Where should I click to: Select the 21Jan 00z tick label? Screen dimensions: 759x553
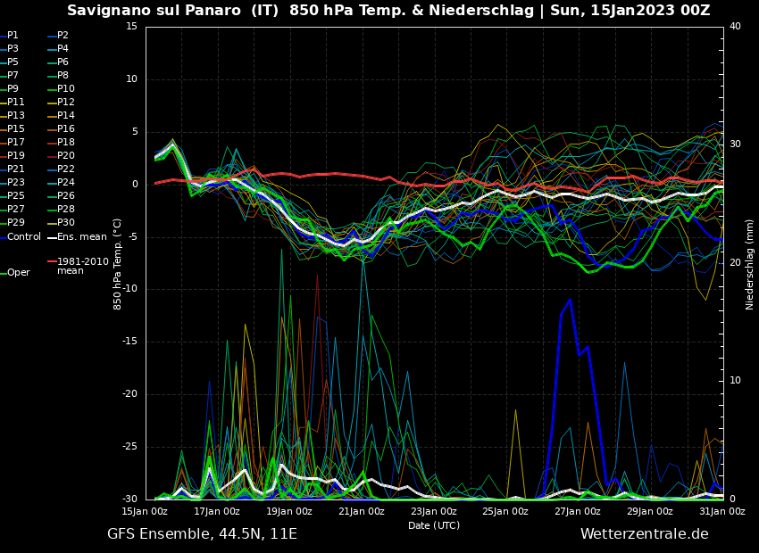click(361, 511)
